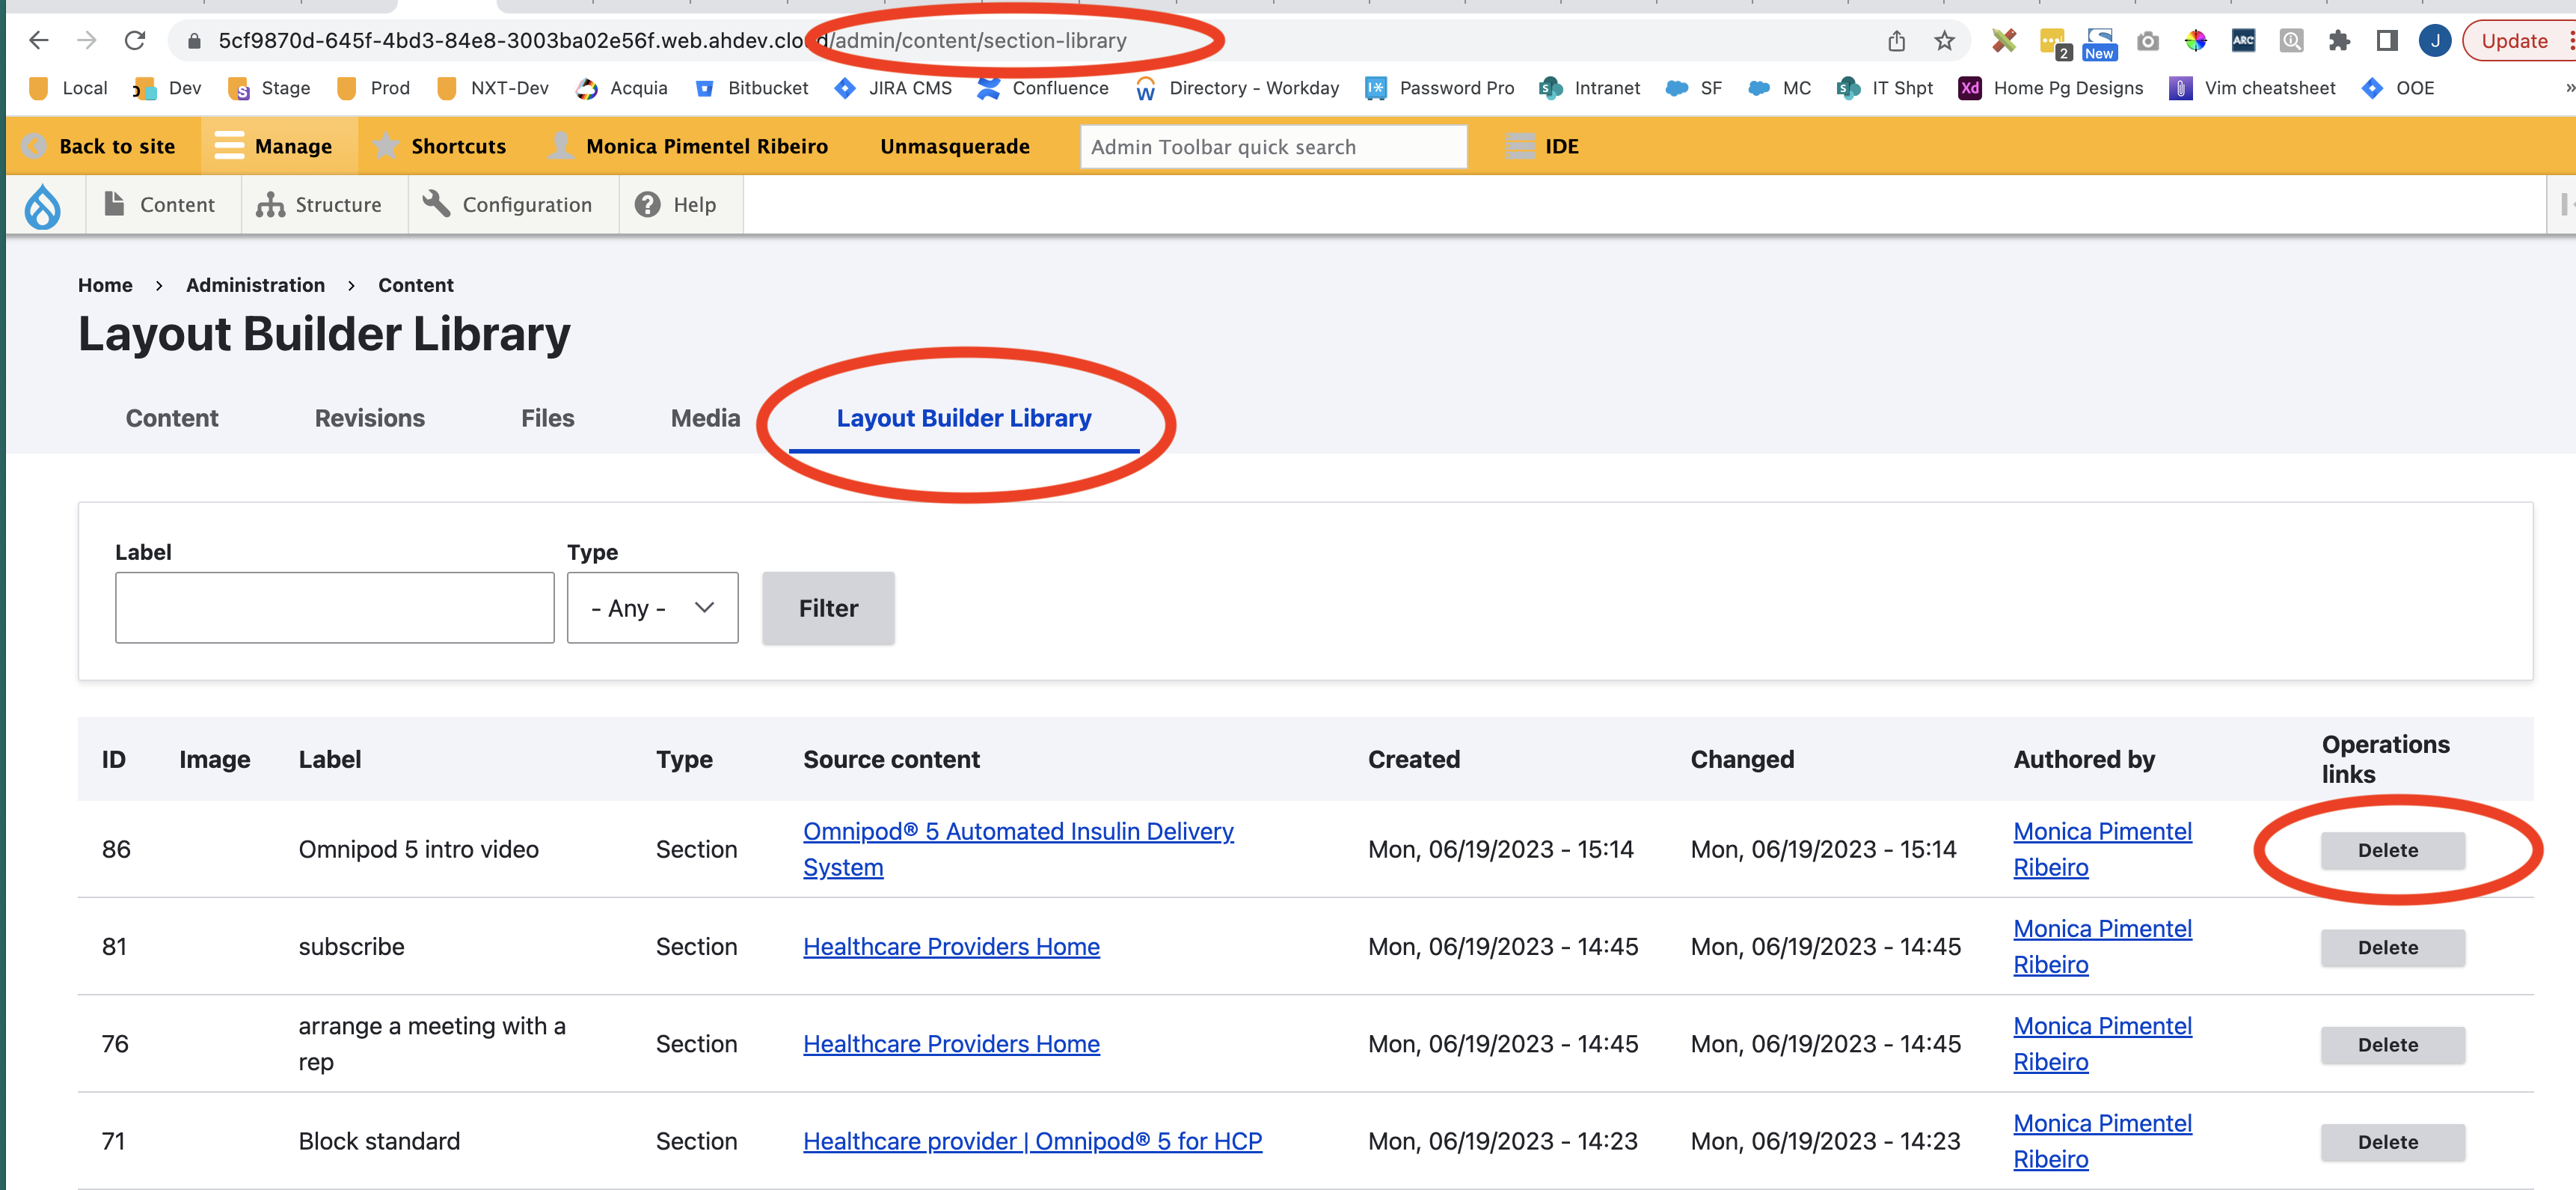2576x1190 pixels.
Task: Open Monica Pimentel Ribeiro user menu
Action: click(x=689, y=146)
